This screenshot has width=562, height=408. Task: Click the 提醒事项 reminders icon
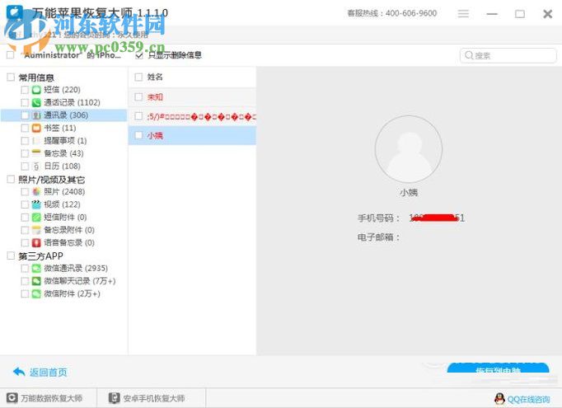click(x=36, y=141)
